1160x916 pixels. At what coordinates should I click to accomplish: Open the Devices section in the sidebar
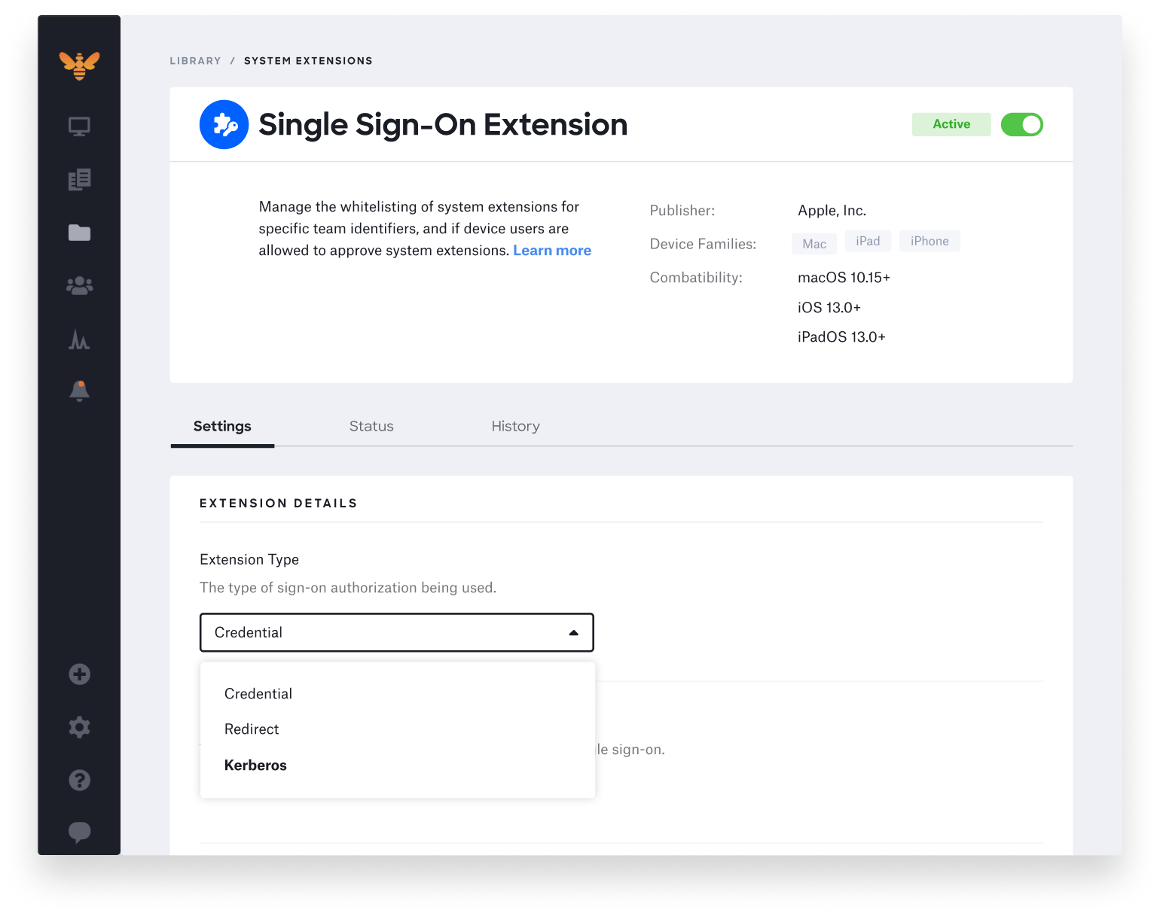pos(80,126)
